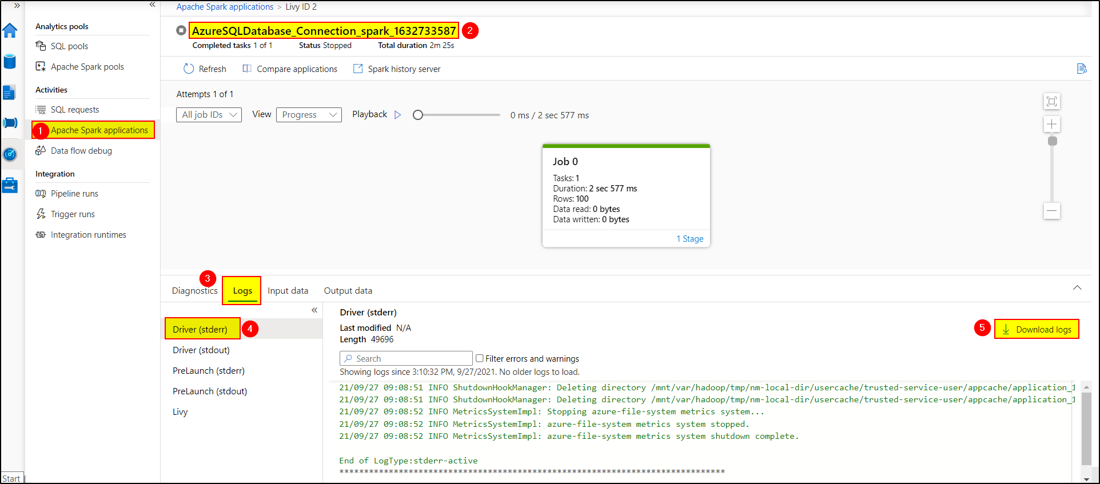Open the 1 Stage link
The width and height of the screenshot is (1100, 484).
[x=690, y=239]
